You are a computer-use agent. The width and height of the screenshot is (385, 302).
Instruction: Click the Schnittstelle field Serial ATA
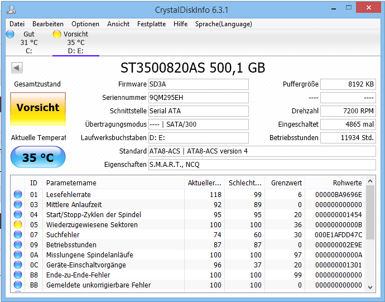[199, 111]
